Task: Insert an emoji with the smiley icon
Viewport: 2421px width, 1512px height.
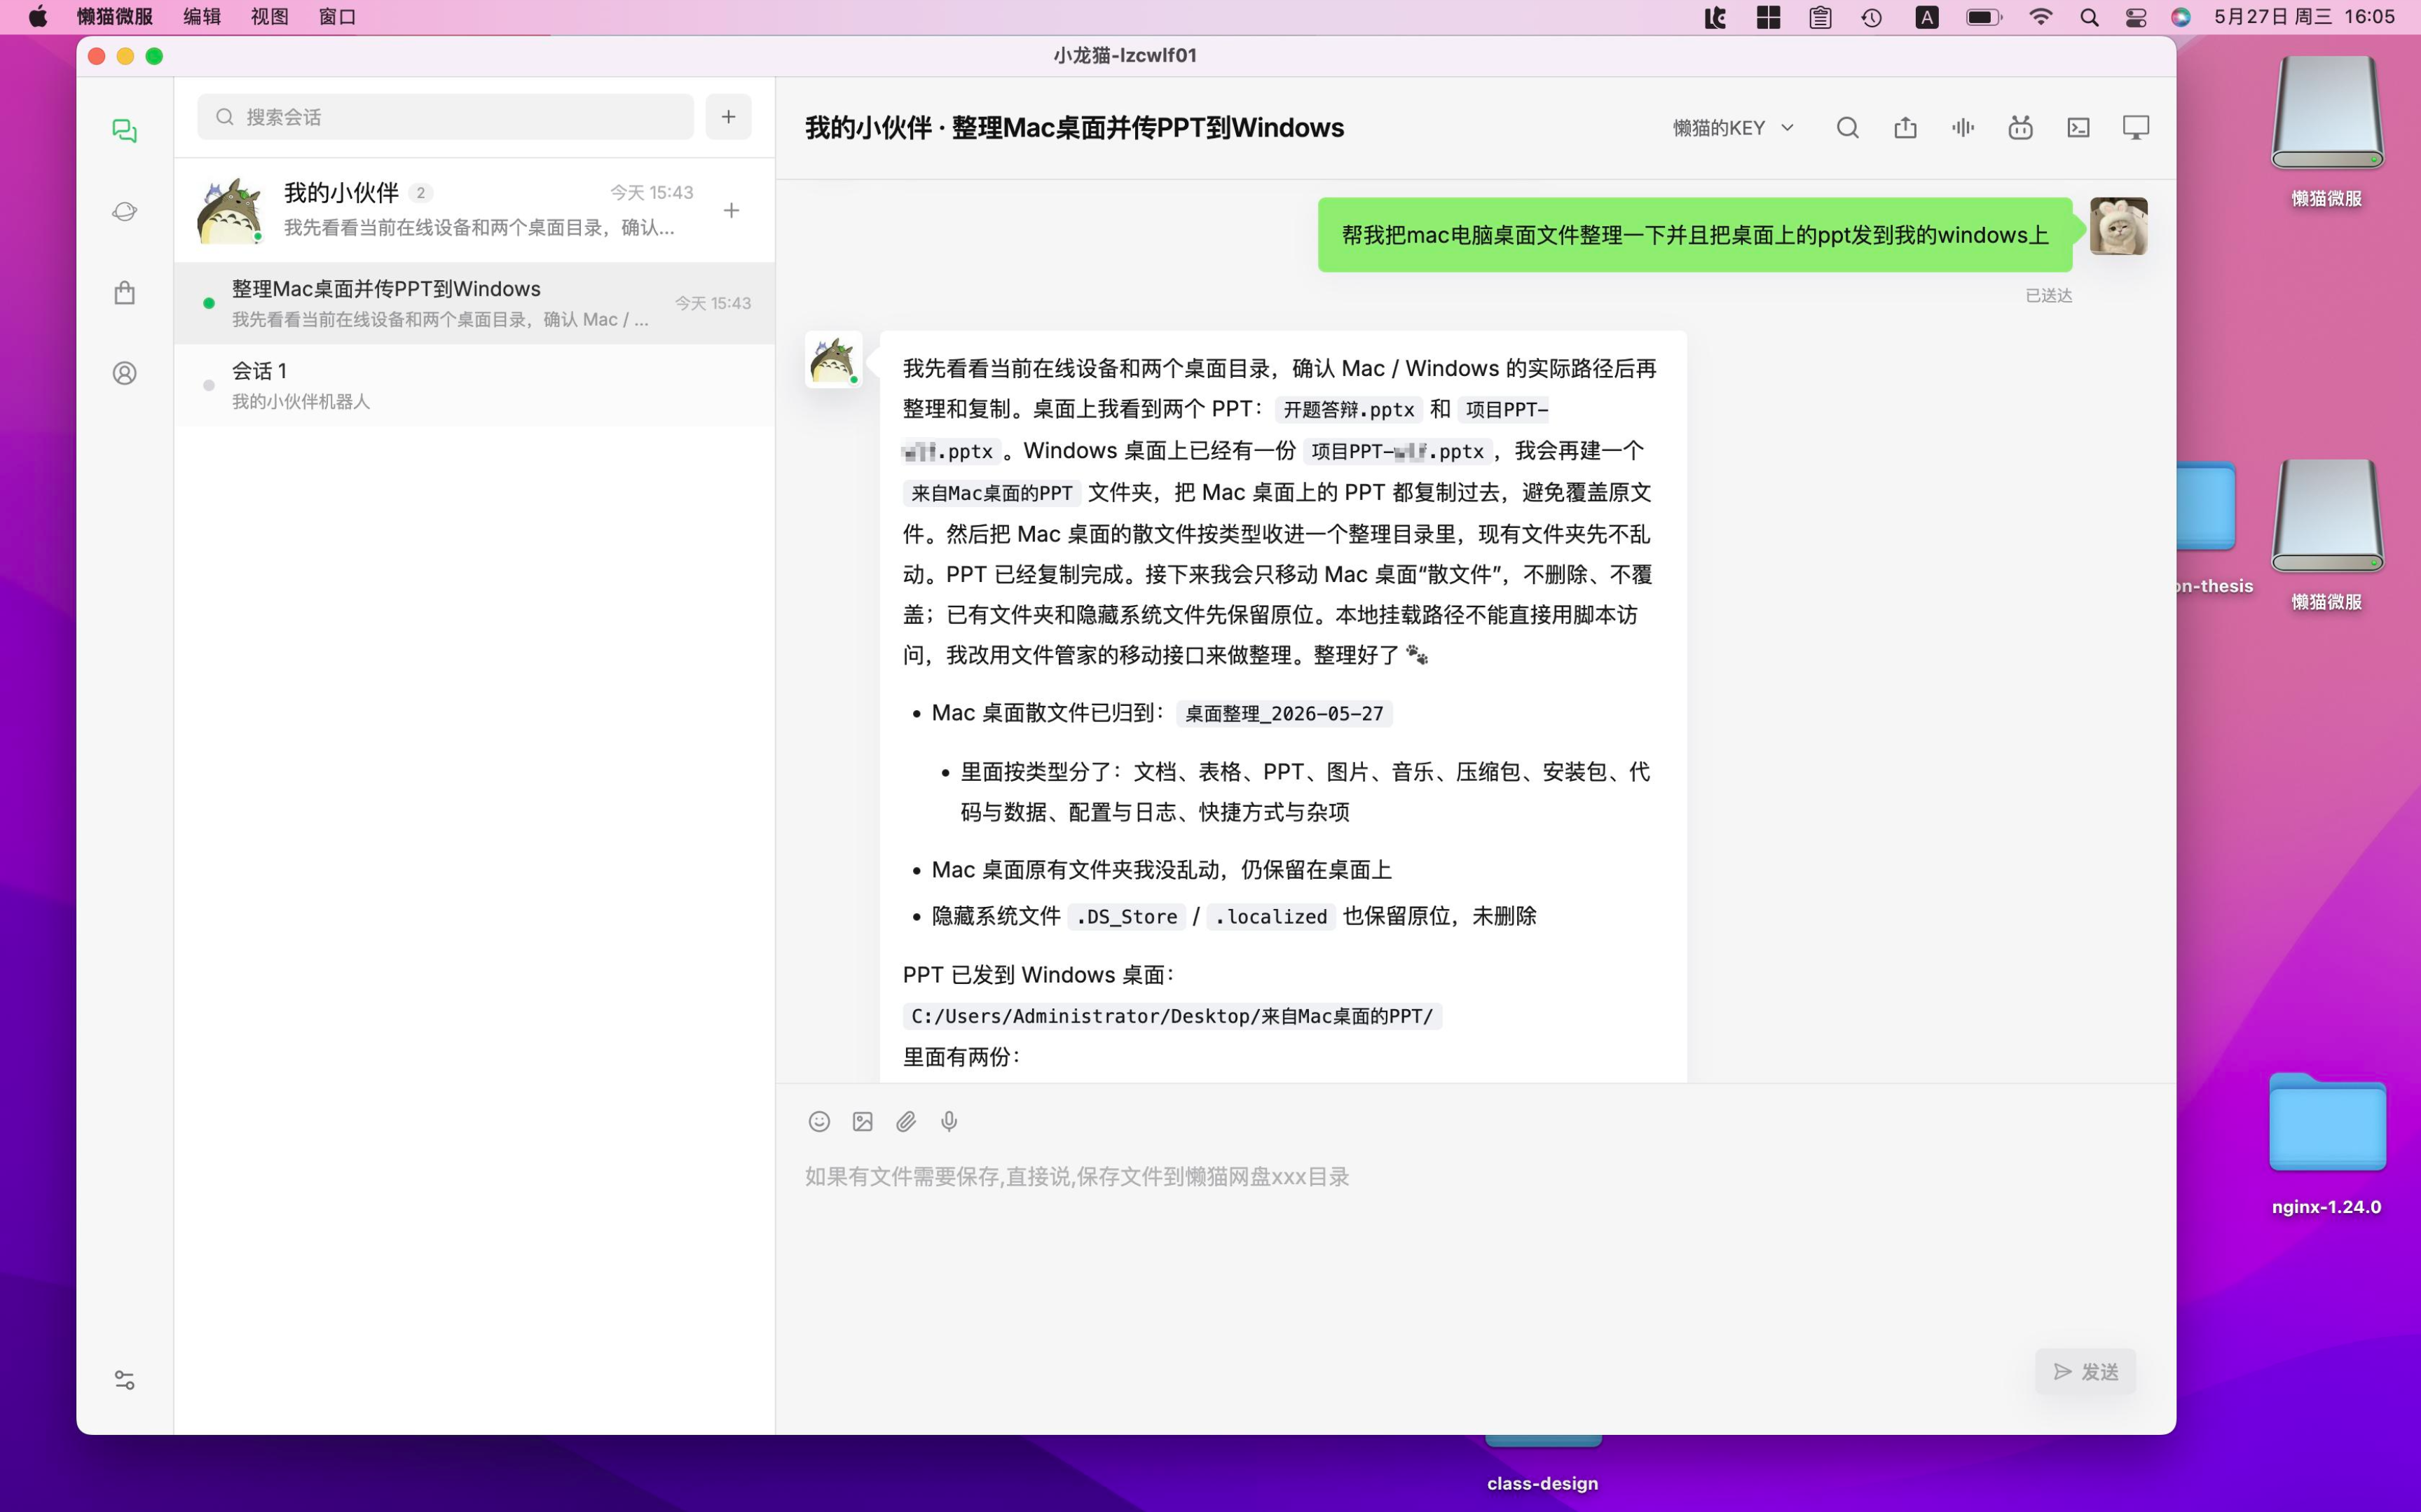Action: 818,1122
